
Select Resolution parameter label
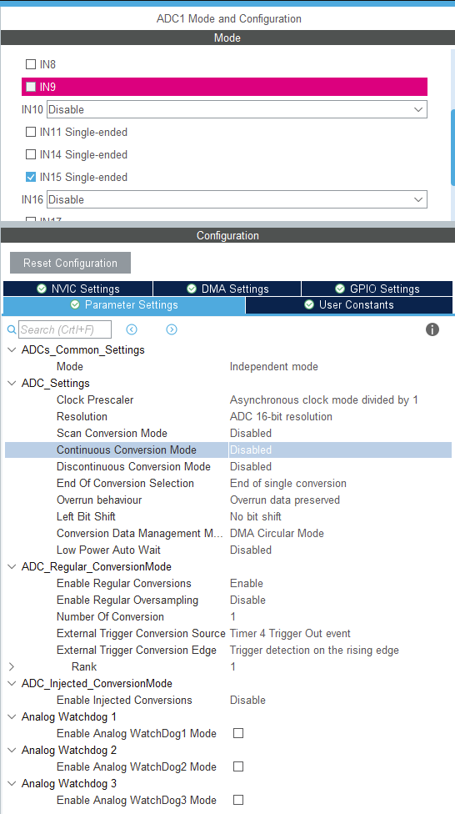pos(82,416)
